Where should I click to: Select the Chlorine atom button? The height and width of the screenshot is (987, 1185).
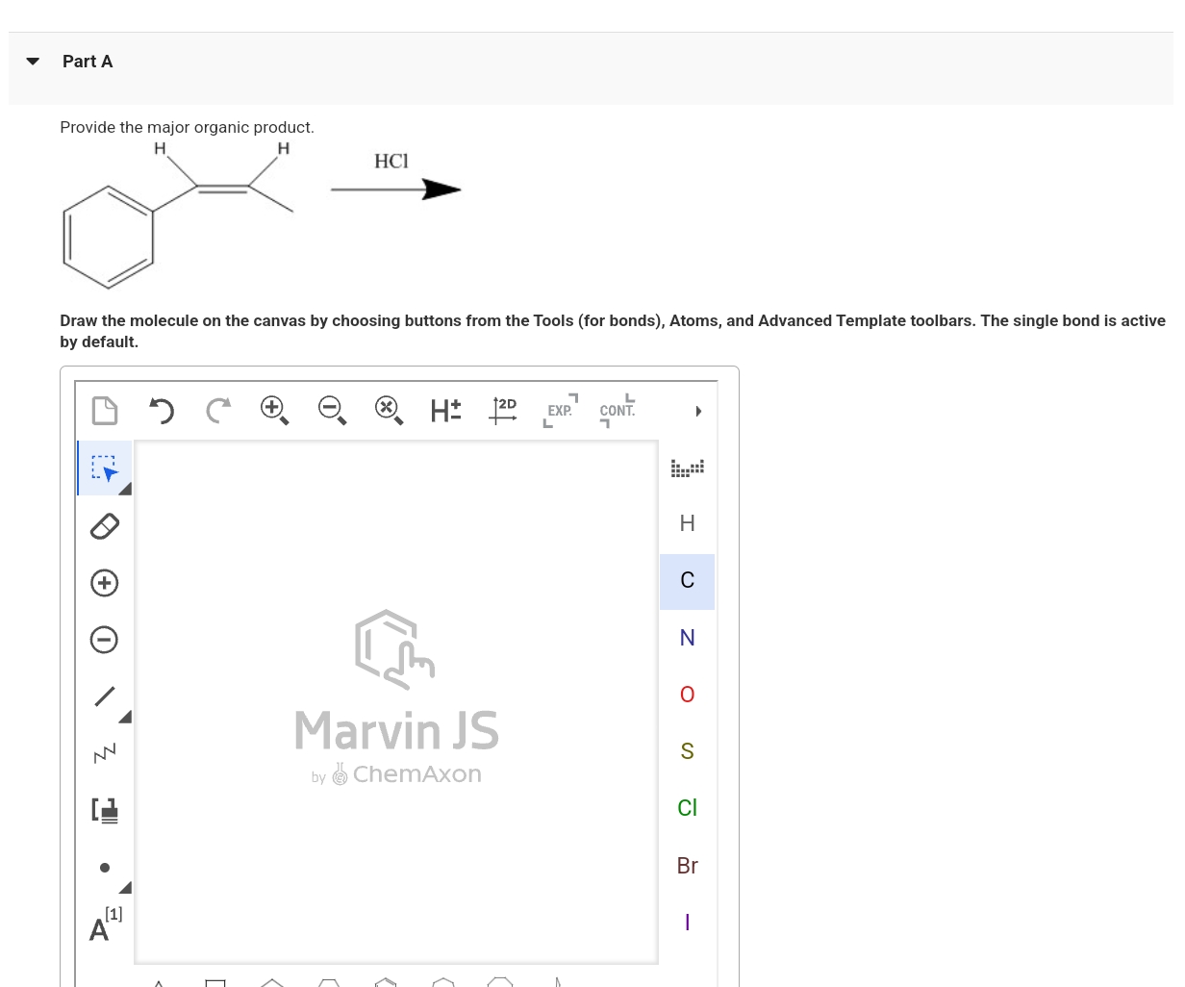point(687,808)
